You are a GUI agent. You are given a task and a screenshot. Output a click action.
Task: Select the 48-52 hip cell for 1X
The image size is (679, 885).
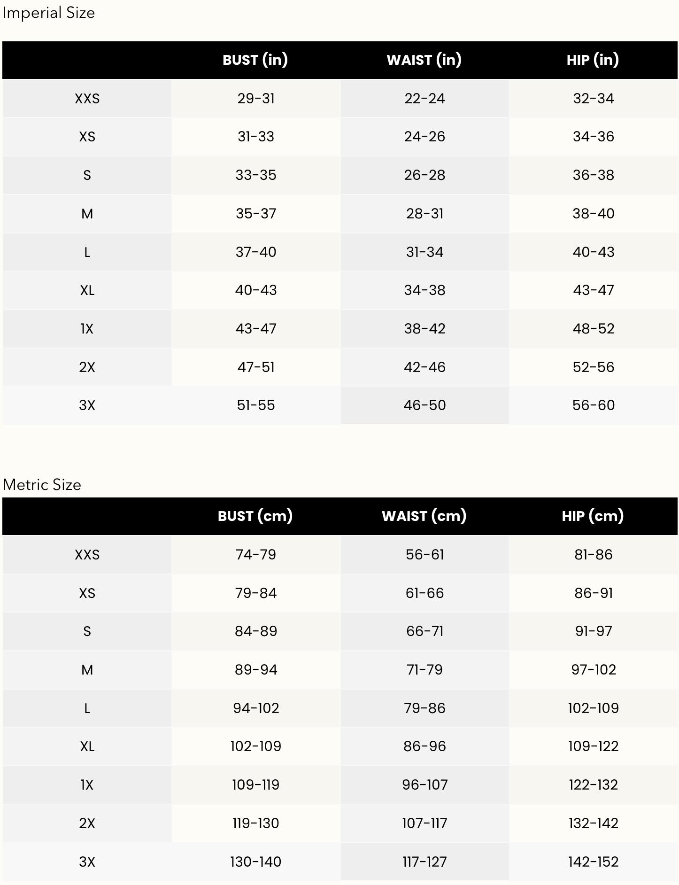pos(593,328)
